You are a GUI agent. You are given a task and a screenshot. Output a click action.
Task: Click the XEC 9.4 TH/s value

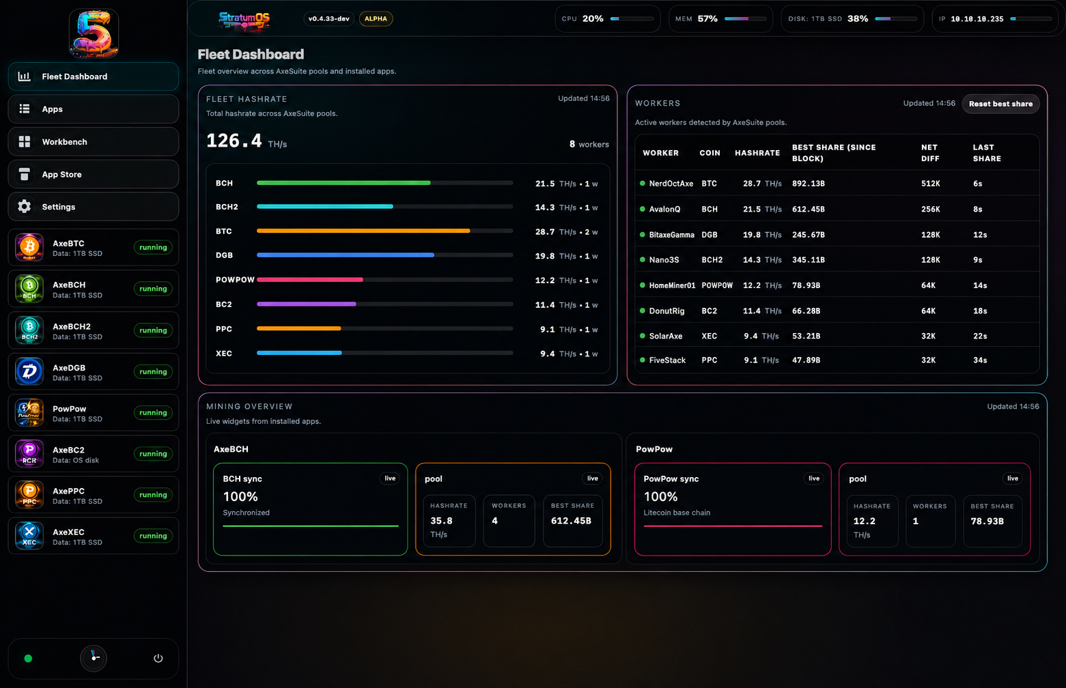[557, 354]
